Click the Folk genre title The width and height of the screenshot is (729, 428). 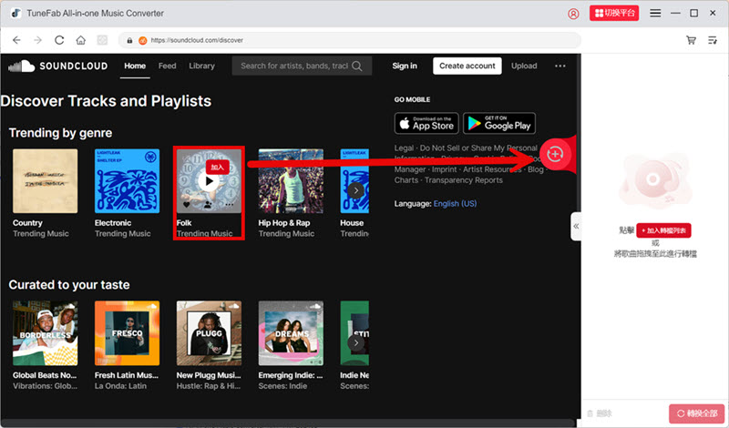pos(184,223)
